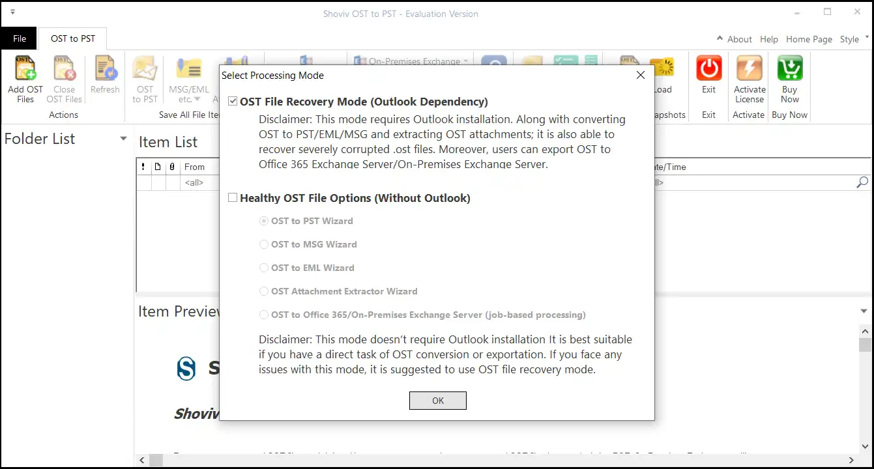Open the Help menu item

tap(769, 39)
